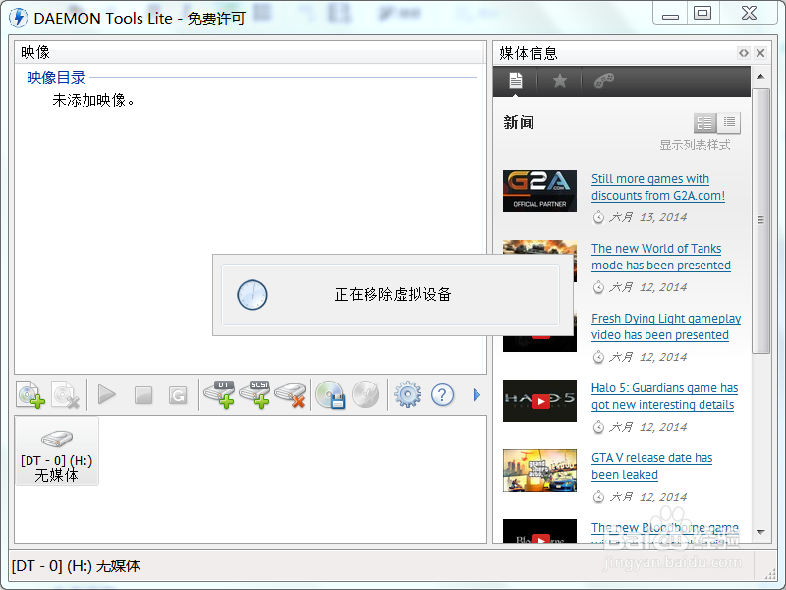The height and width of the screenshot is (590, 786).
Task: Click the Halo 5 video thumbnail
Action: pyautogui.click(x=539, y=401)
